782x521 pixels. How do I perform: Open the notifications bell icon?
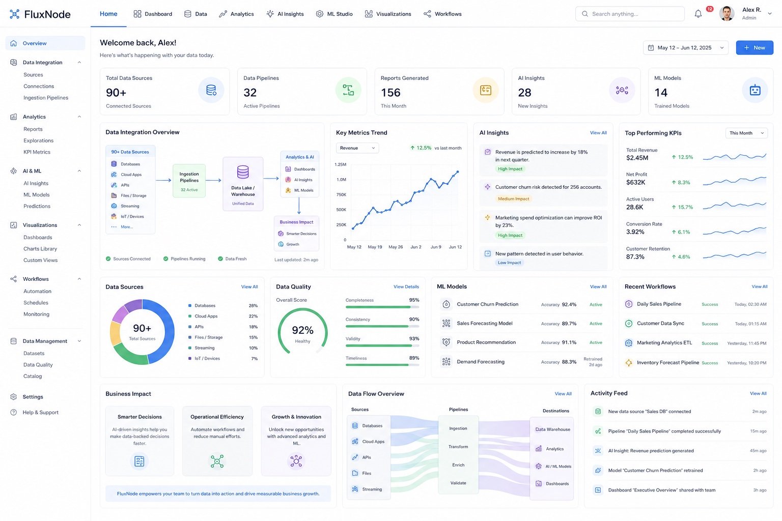pyautogui.click(x=698, y=14)
